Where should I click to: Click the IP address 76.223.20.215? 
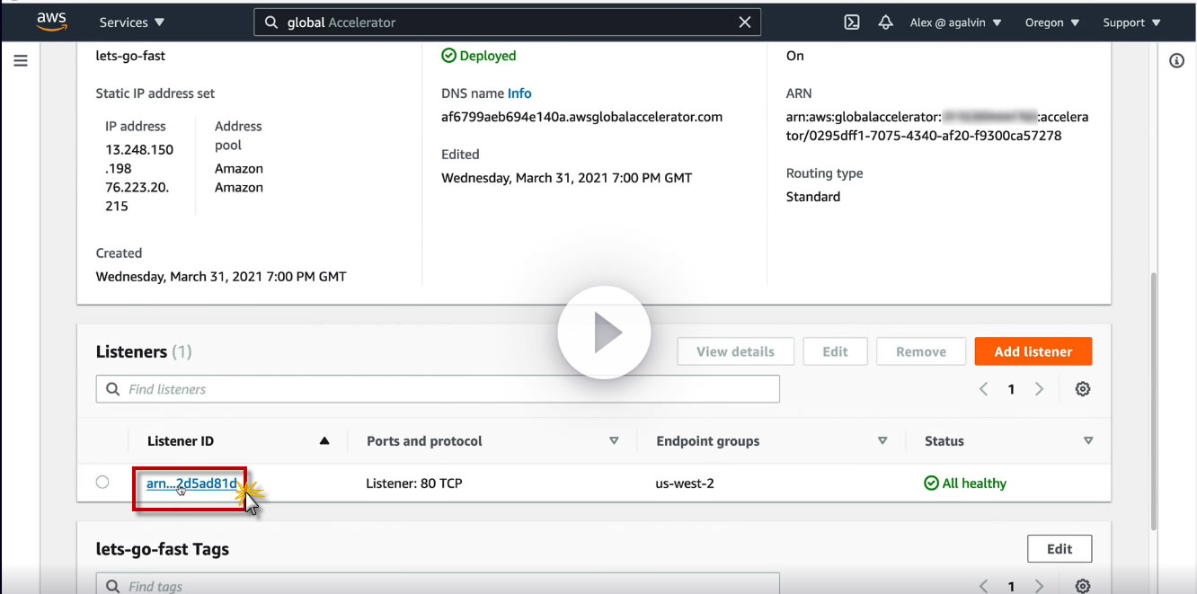pyautogui.click(x=137, y=197)
